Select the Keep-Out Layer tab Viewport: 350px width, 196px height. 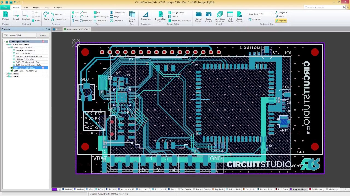click(x=300, y=189)
